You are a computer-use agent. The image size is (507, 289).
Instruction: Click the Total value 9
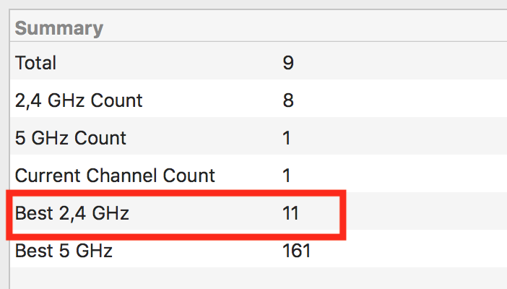tap(288, 63)
